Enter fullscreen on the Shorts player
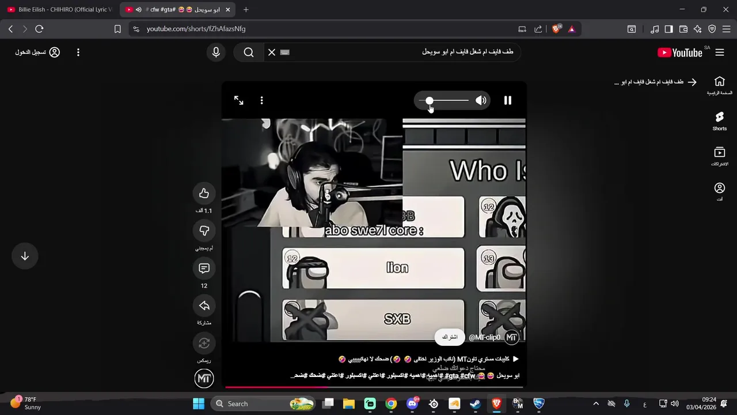Screen dimensions: 737x415 238,100
